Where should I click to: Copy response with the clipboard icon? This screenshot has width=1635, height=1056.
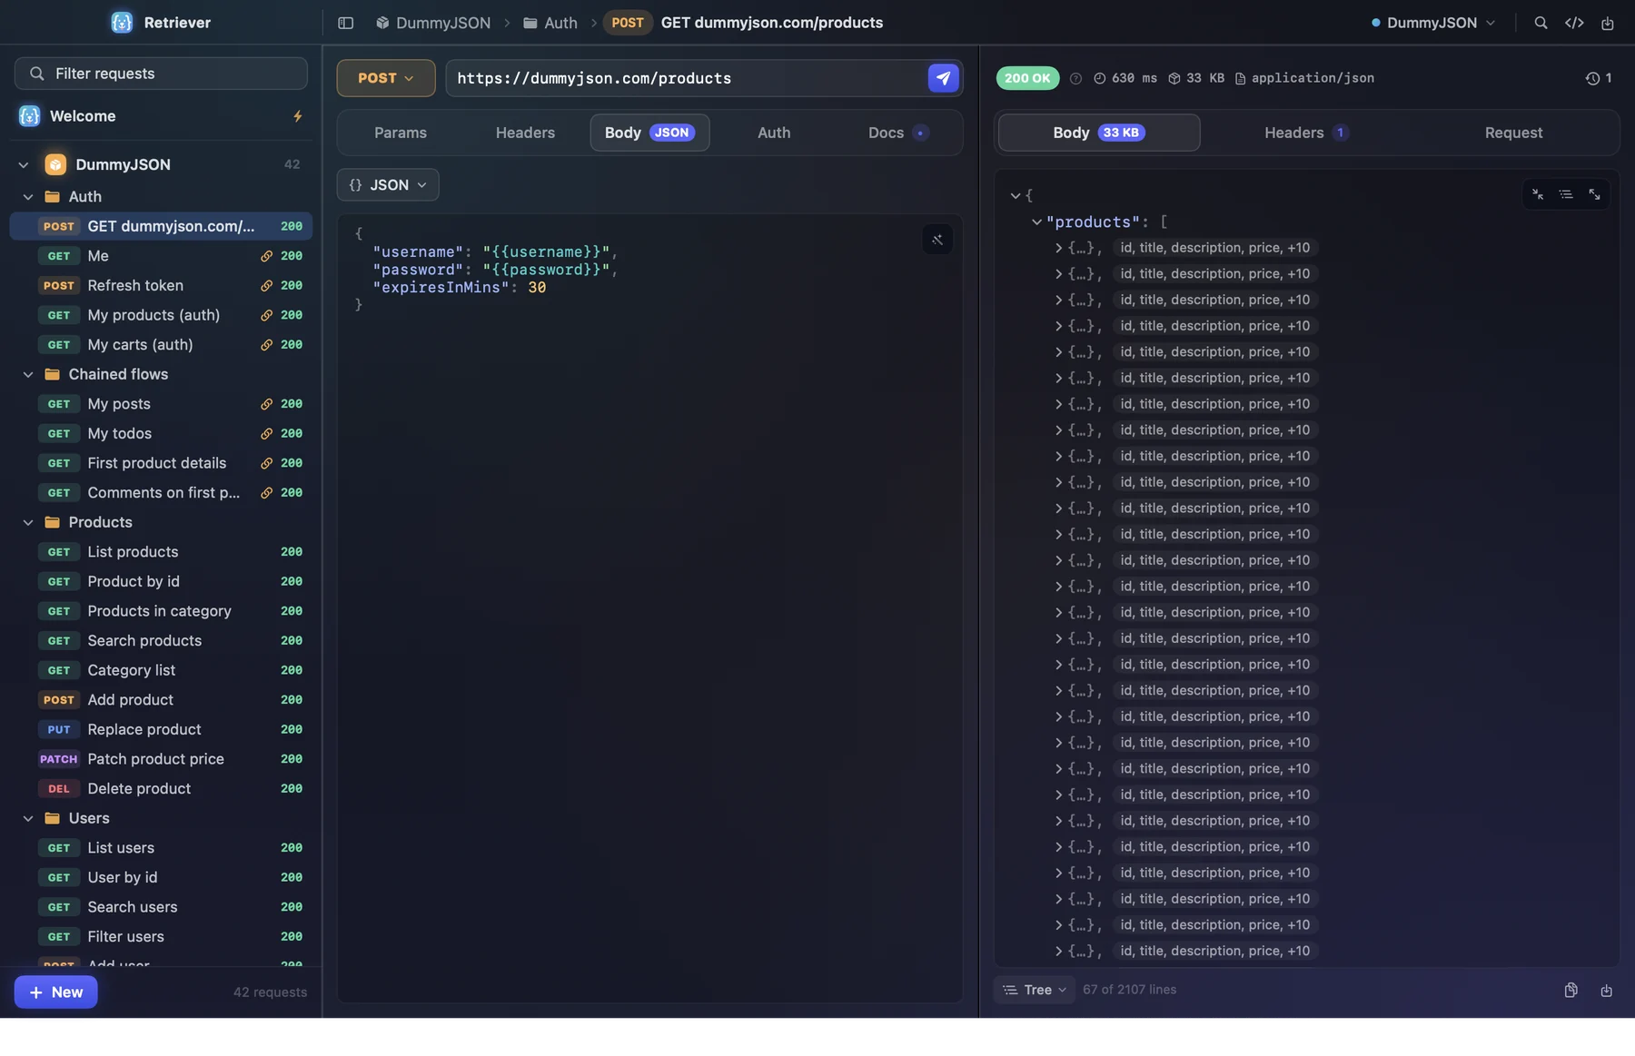click(x=1571, y=990)
